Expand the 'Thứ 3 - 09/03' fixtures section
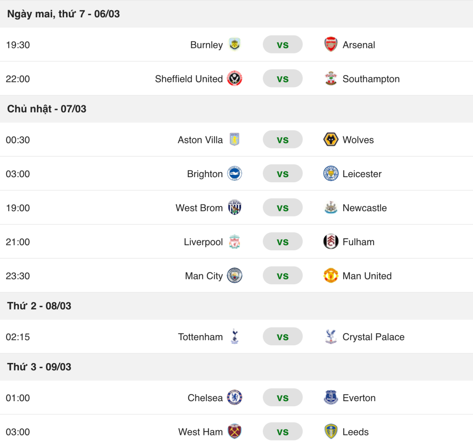Image resolution: width=473 pixels, height=448 pixels. point(39,367)
